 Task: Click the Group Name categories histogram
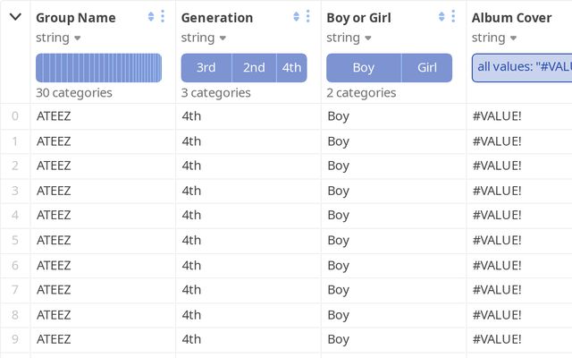(99, 68)
